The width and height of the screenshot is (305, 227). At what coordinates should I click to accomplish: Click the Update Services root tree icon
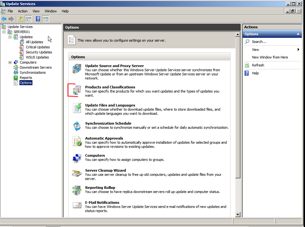[x=3, y=27]
